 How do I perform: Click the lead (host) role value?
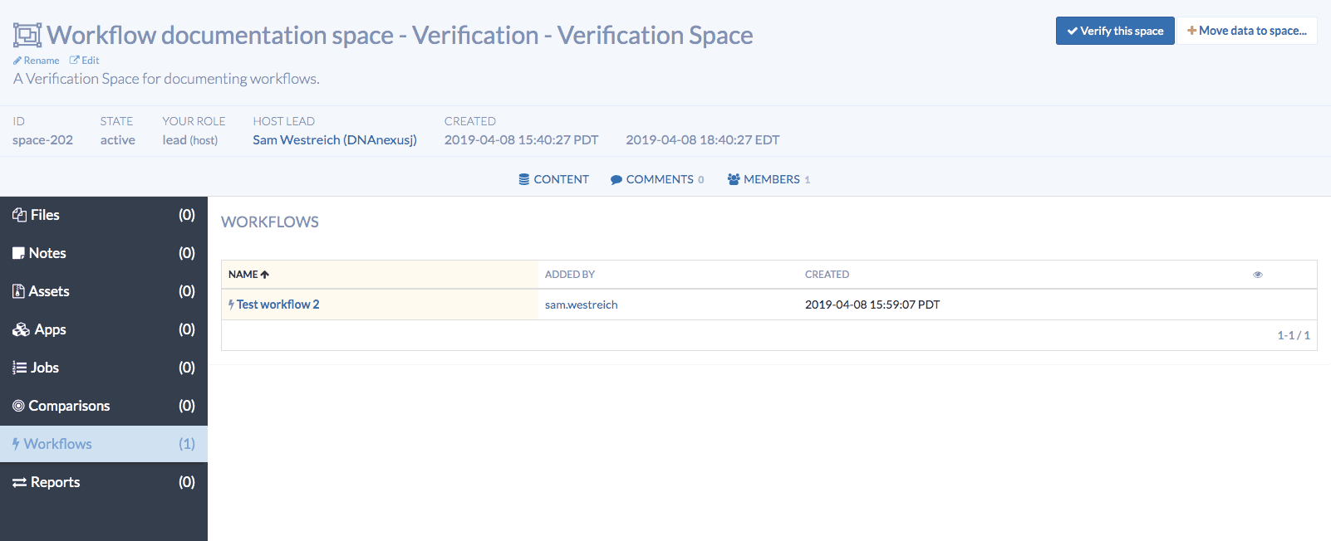pyautogui.click(x=190, y=140)
